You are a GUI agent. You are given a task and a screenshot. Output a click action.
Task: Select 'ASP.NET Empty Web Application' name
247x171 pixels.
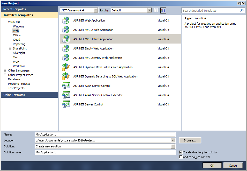[93, 48]
